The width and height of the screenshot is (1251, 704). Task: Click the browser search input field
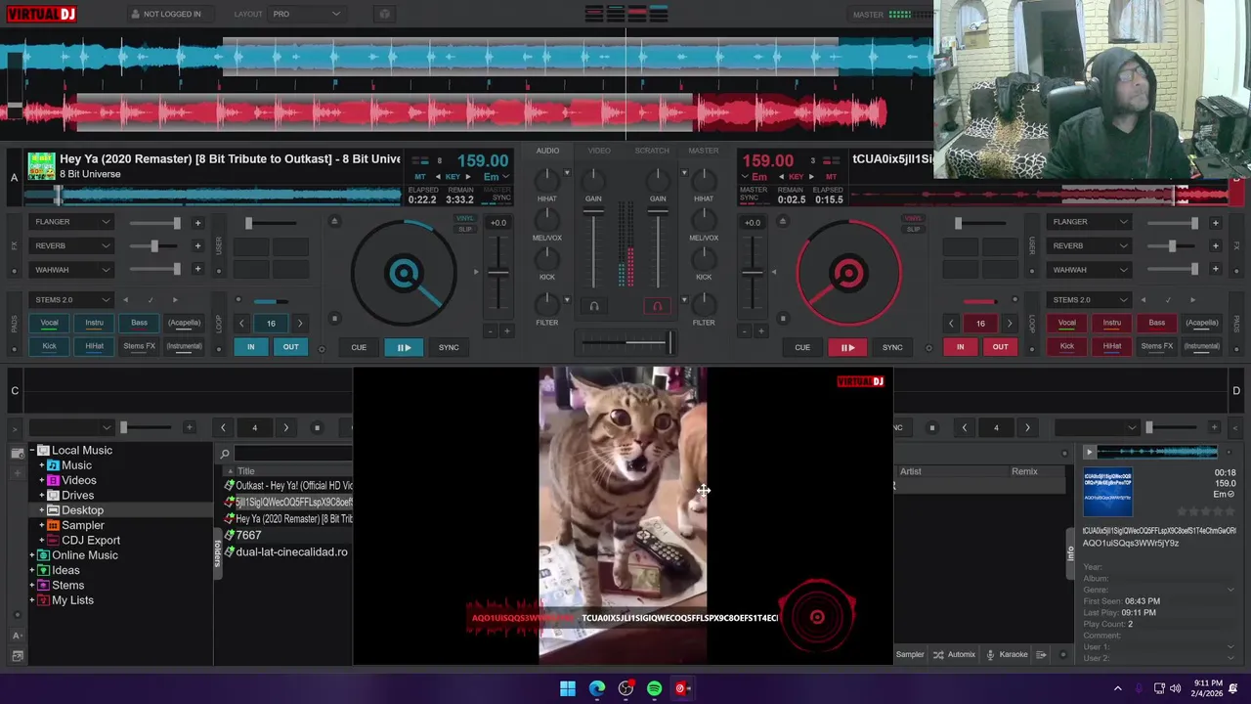pos(292,454)
